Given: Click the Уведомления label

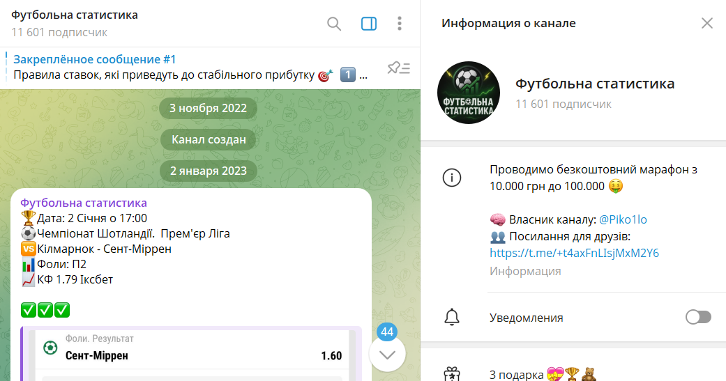Looking at the screenshot, I should pyautogui.click(x=526, y=318).
